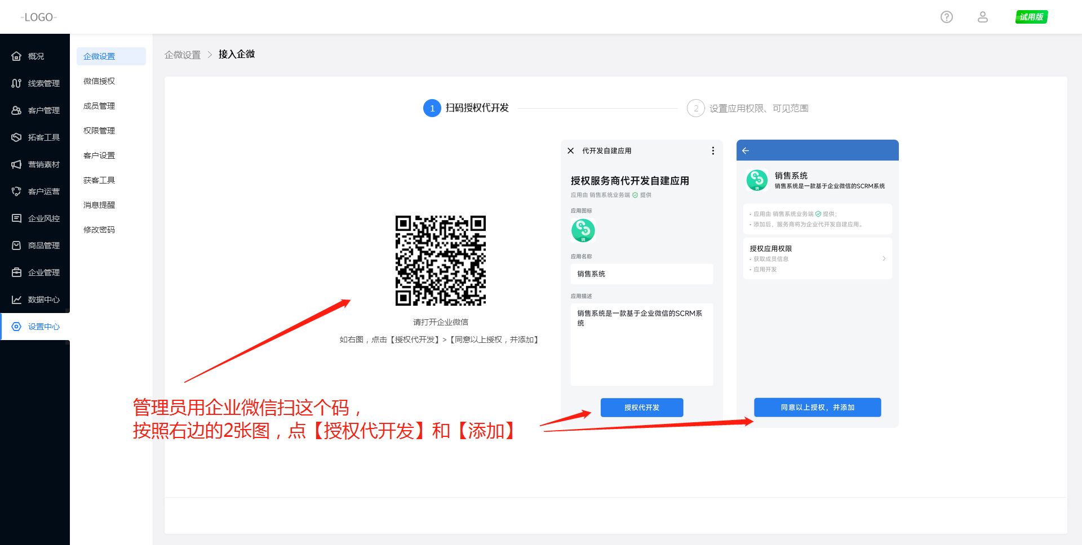This screenshot has width=1082, height=545.
Task: Click the 请打开企业微信 caption text
Action: click(441, 322)
